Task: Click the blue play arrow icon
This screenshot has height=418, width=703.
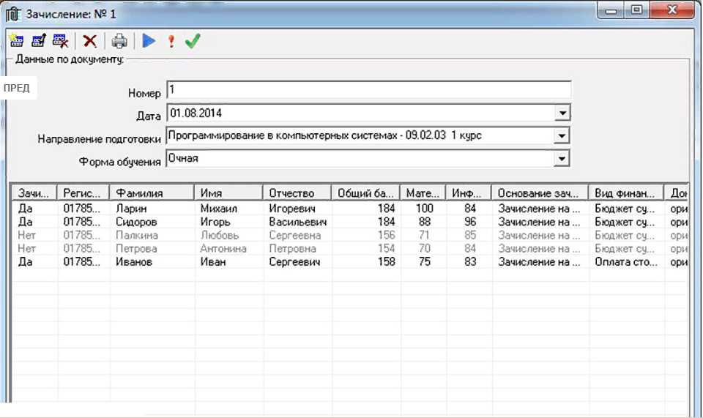Action: pyautogui.click(x=149, y=42)
